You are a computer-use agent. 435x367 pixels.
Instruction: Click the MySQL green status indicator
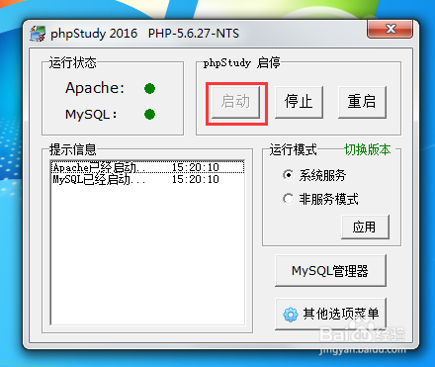[x=149, y=115]
